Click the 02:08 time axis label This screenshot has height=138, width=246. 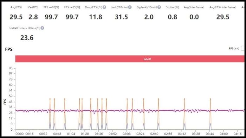pyautogui.click(x=127, y=134)
